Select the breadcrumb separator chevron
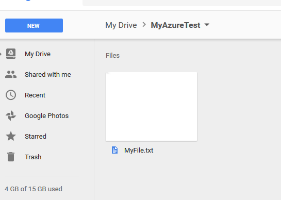Image resolution: width=281 pixels, height=200 pixels. pos(144,25)
